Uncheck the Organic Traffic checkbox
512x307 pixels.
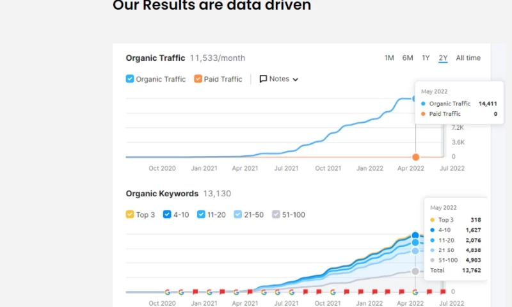[x=130, y=79]
